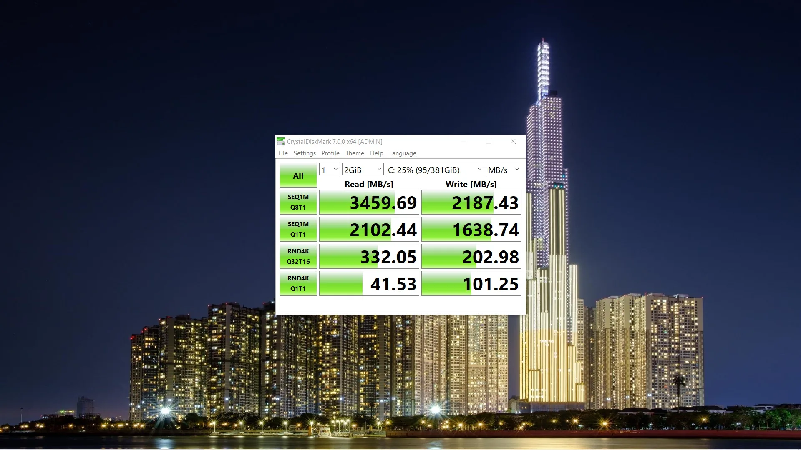
Task: Open the Settings menu
Action: [x=305, y=153]
